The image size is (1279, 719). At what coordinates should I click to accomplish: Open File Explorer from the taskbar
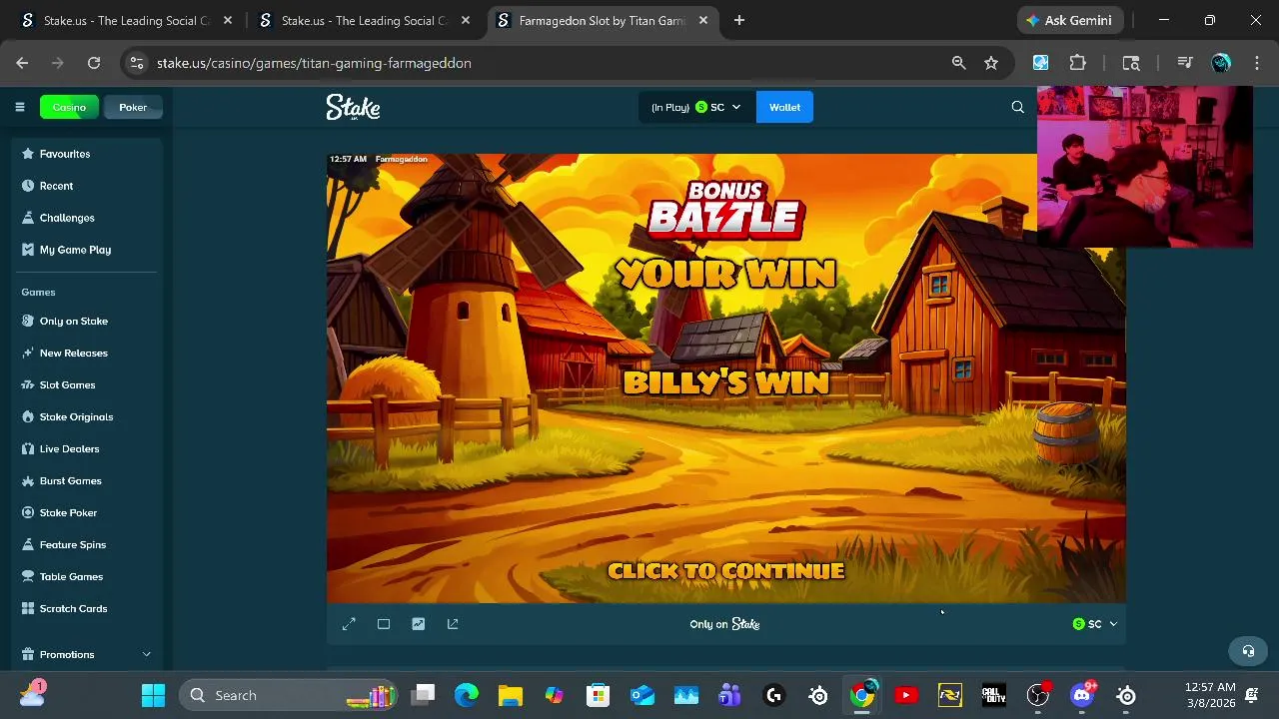(x=511, y=695)
